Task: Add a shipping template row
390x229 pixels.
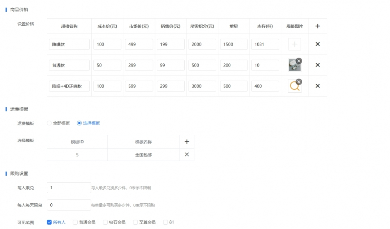Action: tap(187, 142)
